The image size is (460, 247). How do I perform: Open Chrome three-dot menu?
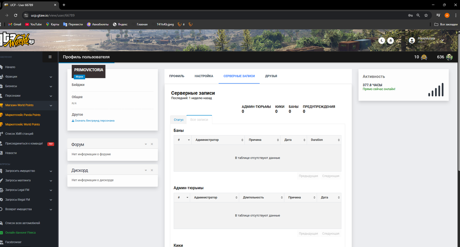pos(455,15)
